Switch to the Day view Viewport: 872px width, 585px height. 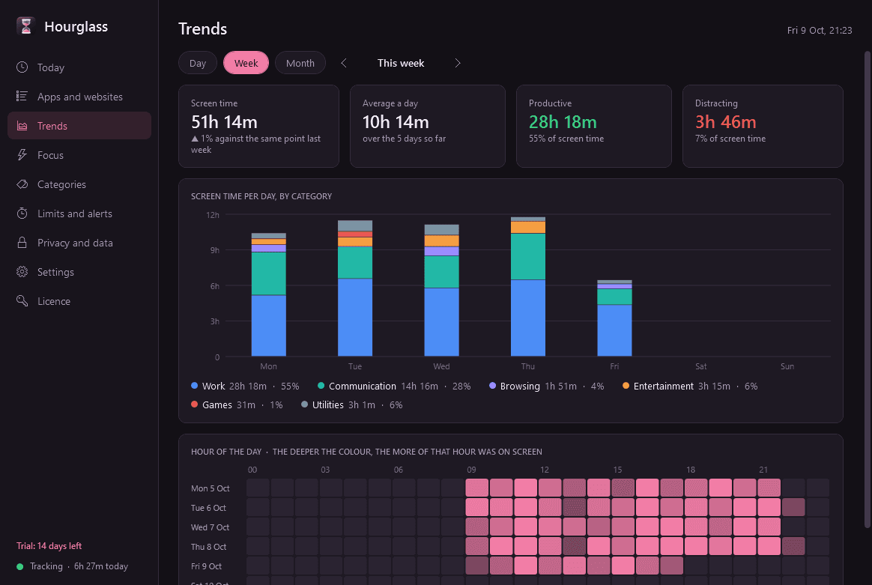coord(198,63)
